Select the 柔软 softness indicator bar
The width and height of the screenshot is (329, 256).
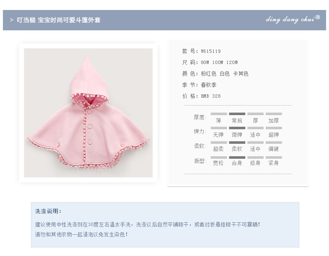click(237, 143)
